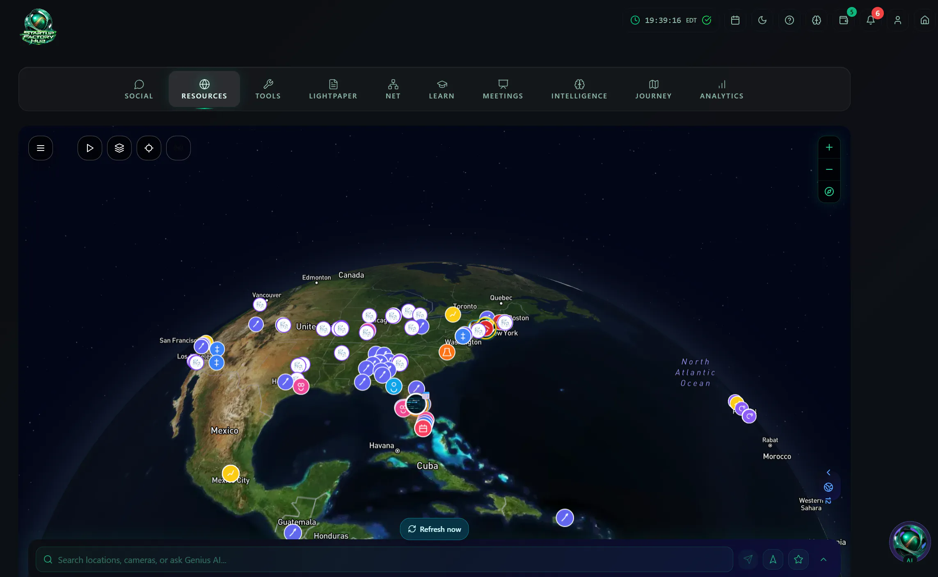This screenshot has width=938, height=577.
Task: Start the map play button
Action: pos(90,148)
